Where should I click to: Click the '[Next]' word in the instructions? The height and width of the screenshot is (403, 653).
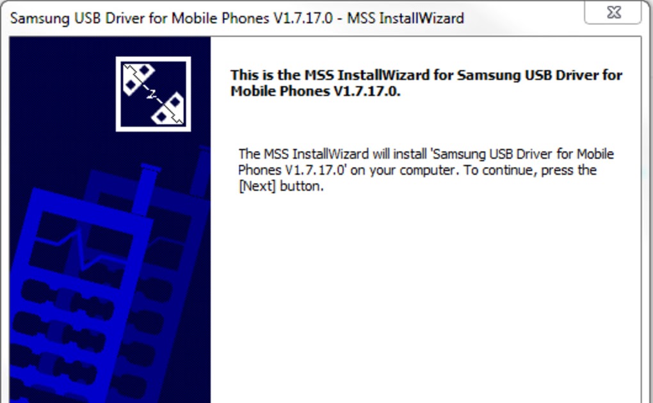click(x=257, y=186)
